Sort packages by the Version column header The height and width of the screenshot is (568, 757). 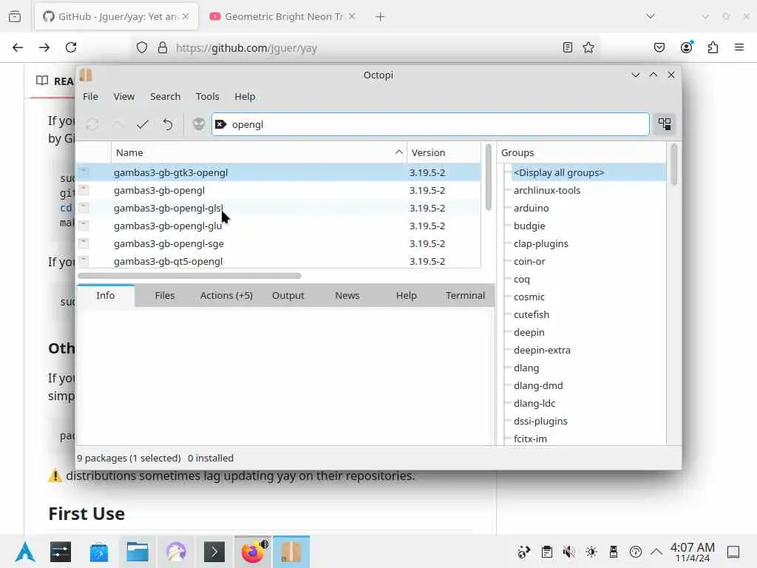click(444, 152)
